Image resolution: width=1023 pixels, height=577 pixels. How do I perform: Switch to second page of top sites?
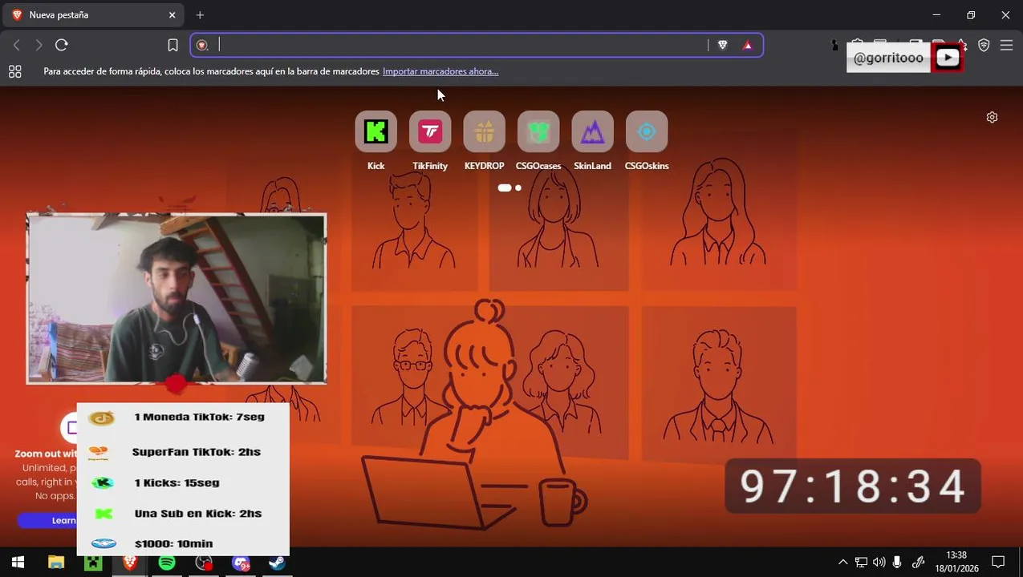518,188
